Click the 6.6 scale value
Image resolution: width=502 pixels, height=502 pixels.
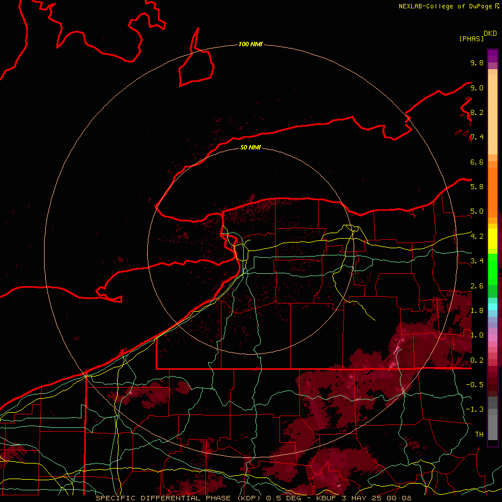(x=477, y=162)
